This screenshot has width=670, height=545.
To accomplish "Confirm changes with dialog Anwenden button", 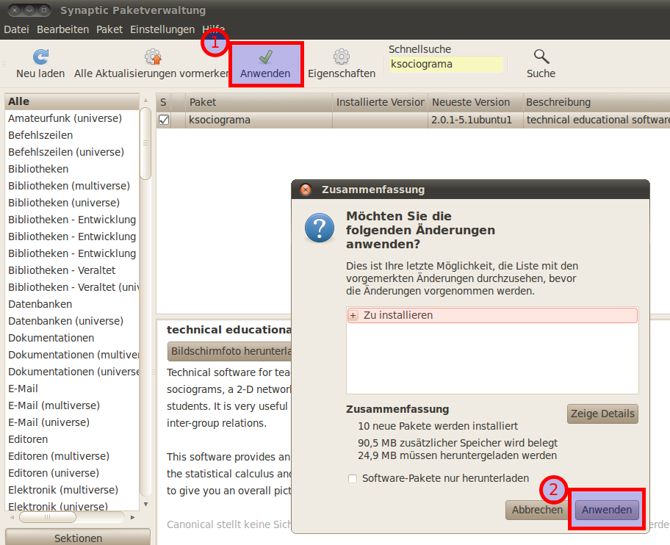I will tap(607, 510).
